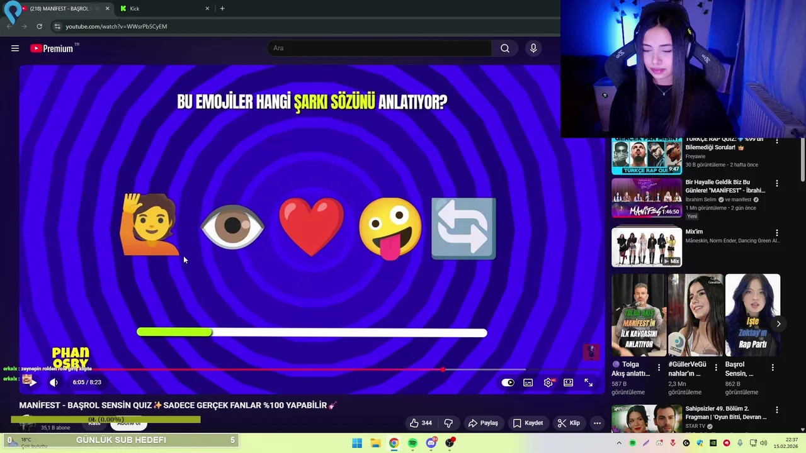The image size is (806, 453).
Task: Open options for Bir Hayalle Geldik video
Action: 776,183
